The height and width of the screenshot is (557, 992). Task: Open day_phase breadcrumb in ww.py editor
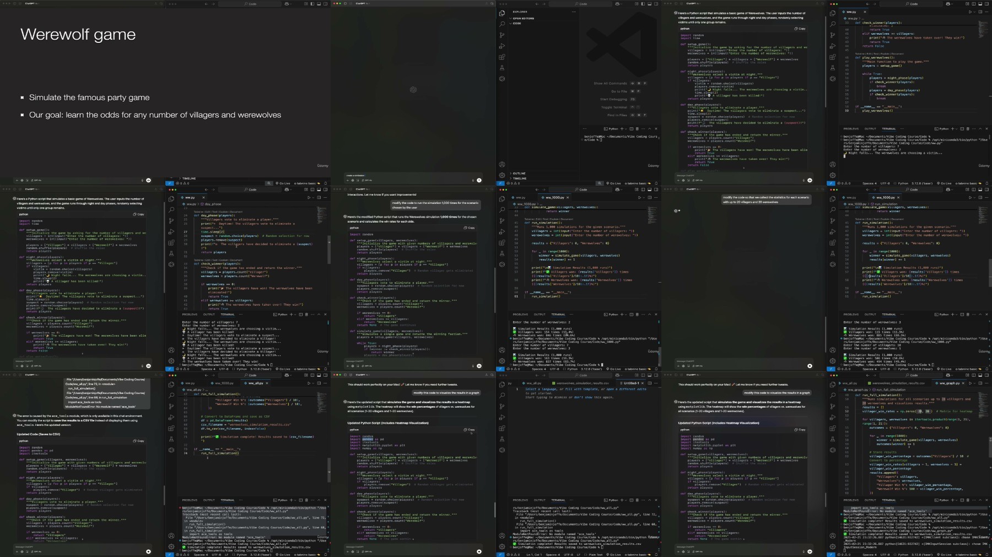[x=212, y=204]
